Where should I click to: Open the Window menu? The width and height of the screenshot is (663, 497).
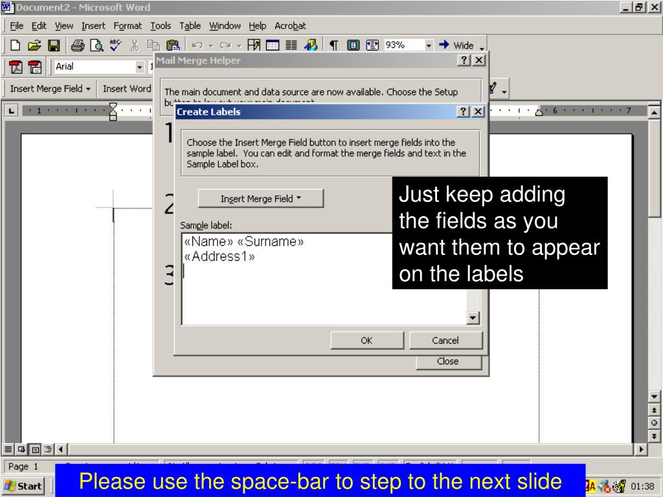[225, 26]
